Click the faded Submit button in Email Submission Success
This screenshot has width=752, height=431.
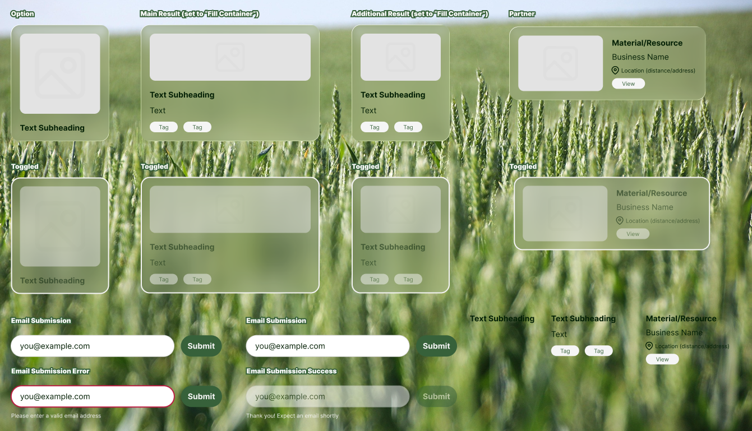436,396
